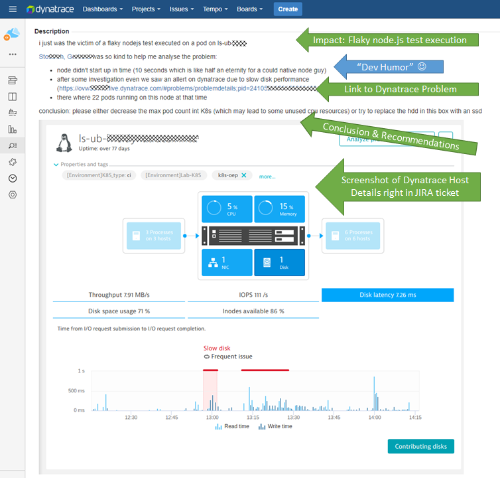This screenshot has height=478, width=500.
Task: Open the Boards dropdown menu
Action: [250, 9]
